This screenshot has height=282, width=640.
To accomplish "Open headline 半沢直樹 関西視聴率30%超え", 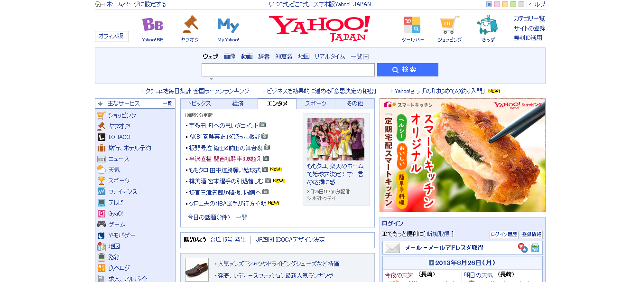I will coord(225,159).
